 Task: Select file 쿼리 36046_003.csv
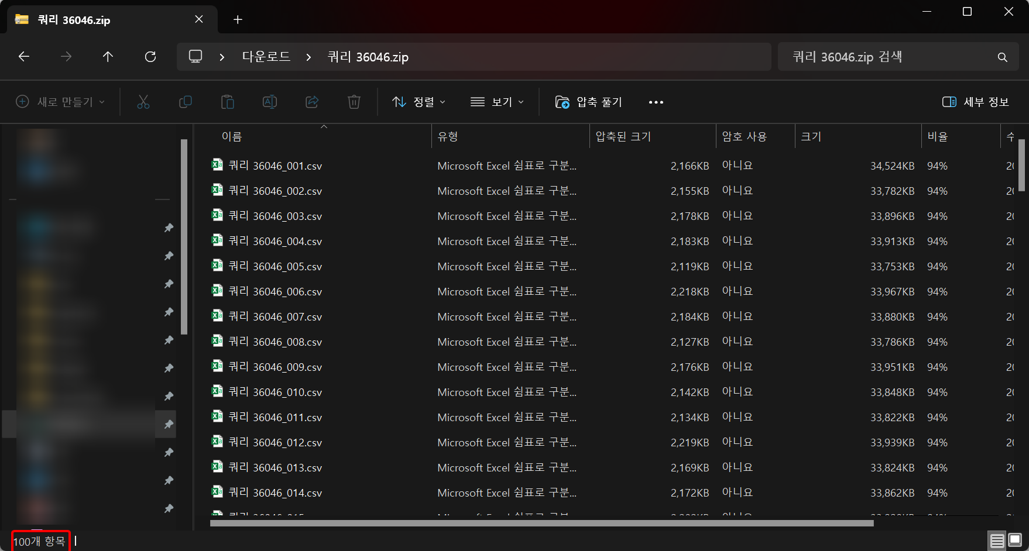275,216
